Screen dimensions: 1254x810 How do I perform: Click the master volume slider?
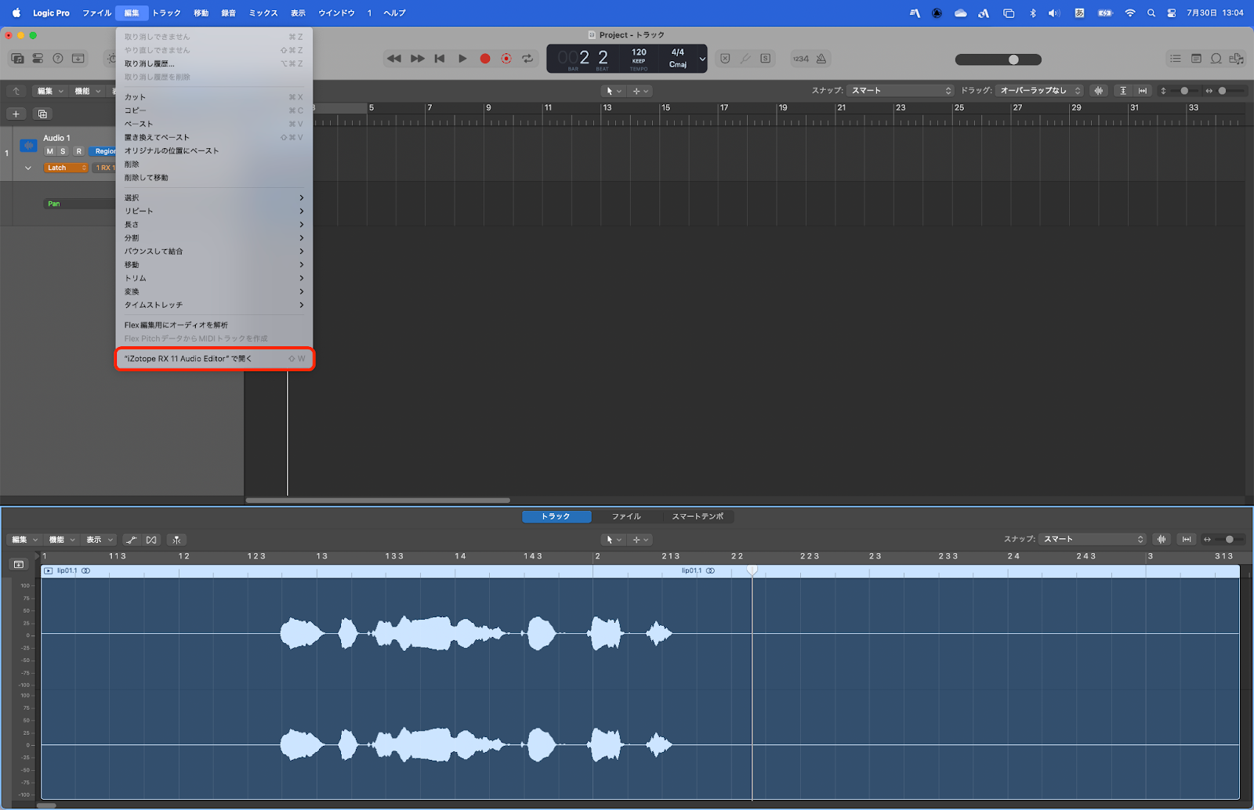[998, 60]
